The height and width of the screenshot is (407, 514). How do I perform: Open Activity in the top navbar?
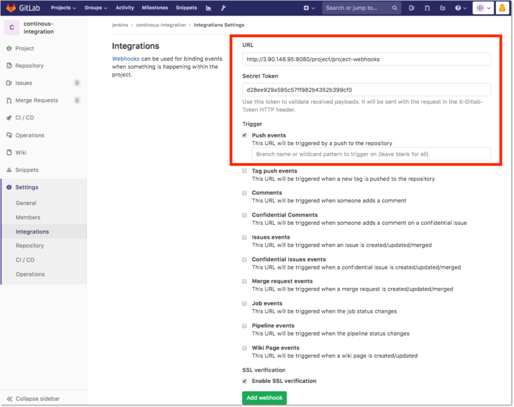[x=125, y=8]
